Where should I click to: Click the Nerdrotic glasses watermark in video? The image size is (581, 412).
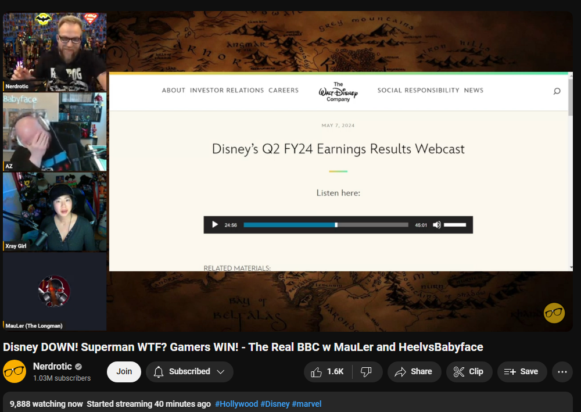(554, 313)
